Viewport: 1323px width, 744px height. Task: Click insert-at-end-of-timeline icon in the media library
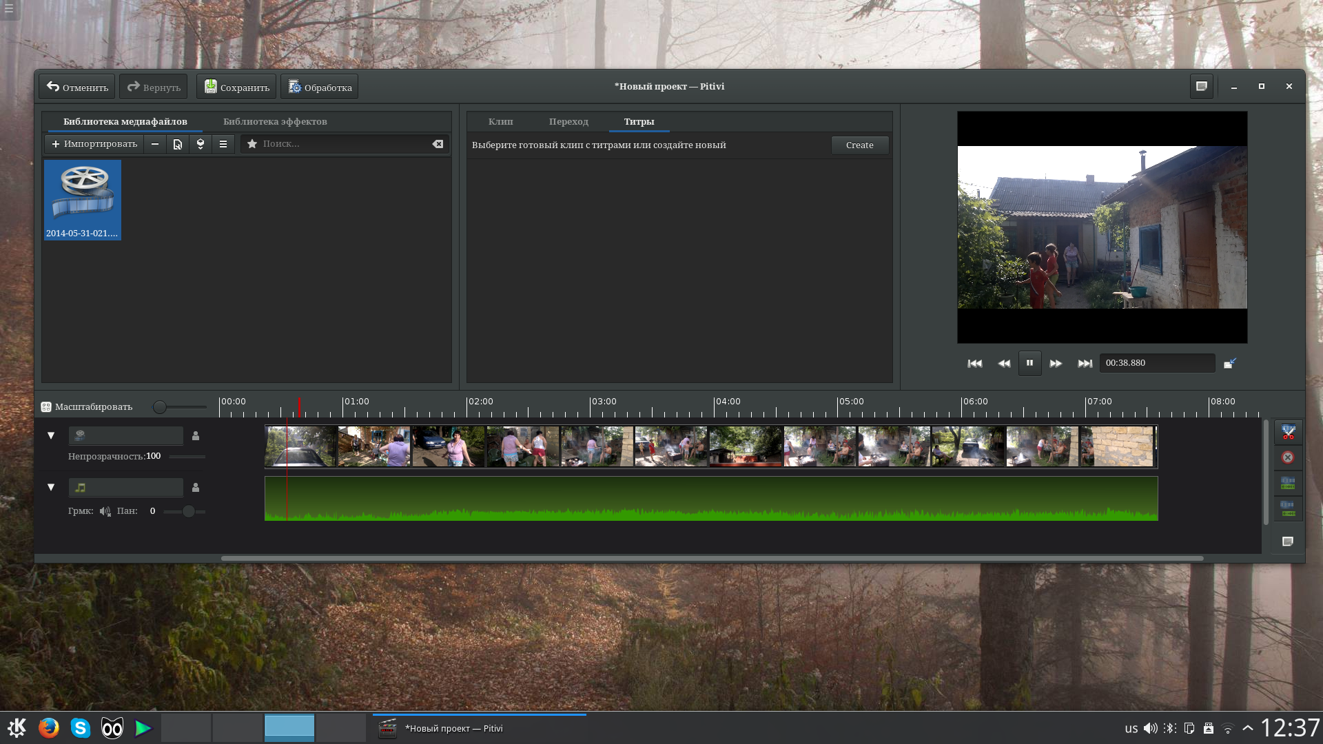(201, 144)
